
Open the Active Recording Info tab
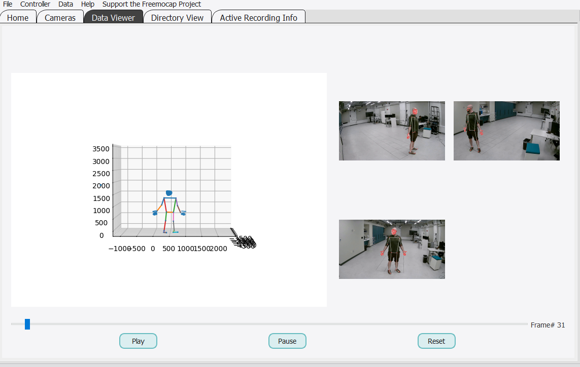(258, 18)
